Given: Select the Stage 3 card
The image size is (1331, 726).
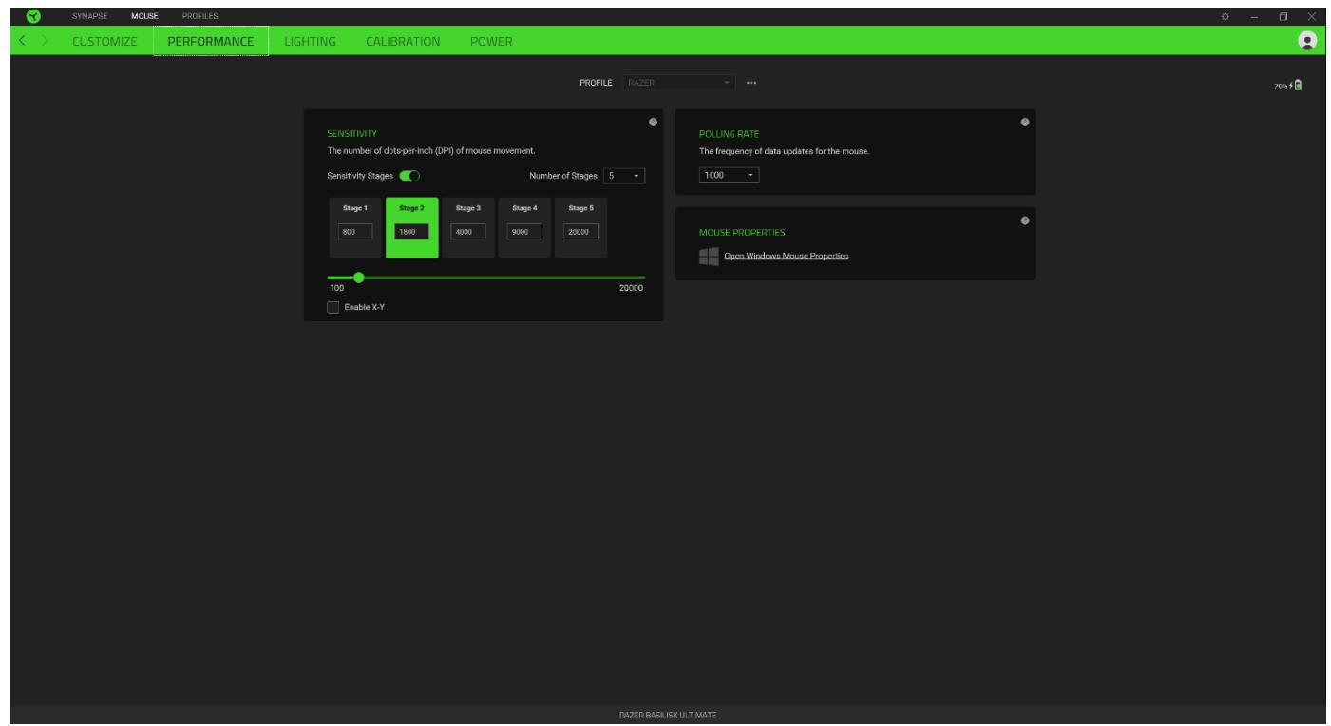Looking at the screenshot, I should coord(467,227).
